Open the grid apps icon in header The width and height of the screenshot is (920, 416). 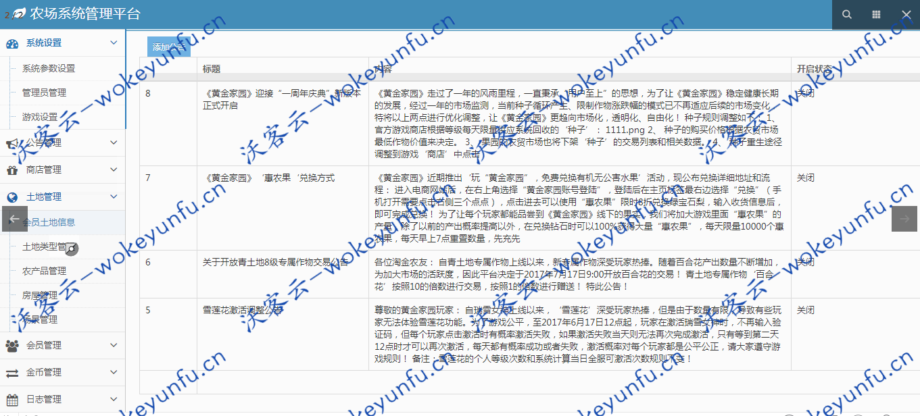tap(876, 14)
